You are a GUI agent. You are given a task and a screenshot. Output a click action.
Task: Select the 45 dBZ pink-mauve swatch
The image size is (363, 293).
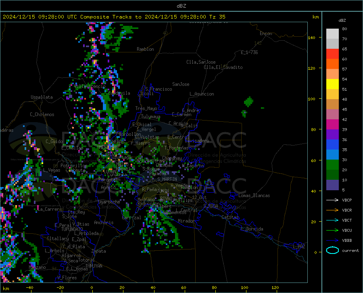[332, 114]
